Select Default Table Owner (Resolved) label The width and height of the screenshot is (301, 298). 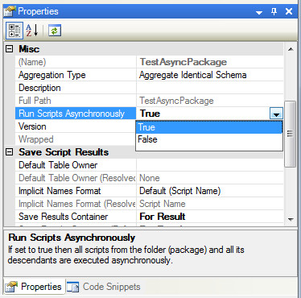[76, 178]
